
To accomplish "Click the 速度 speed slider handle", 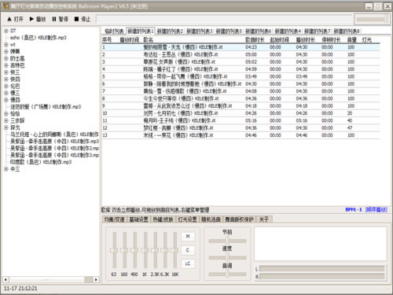I will coord(227,257).
